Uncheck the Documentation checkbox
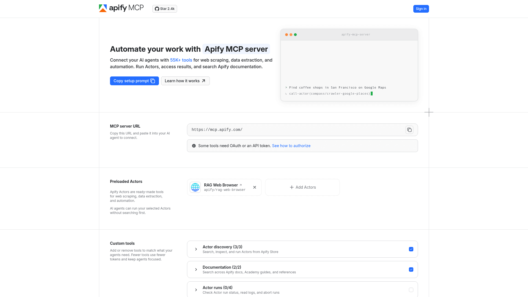Image resolution: width=528 pixels, height=297 pixels. point(411,269)
